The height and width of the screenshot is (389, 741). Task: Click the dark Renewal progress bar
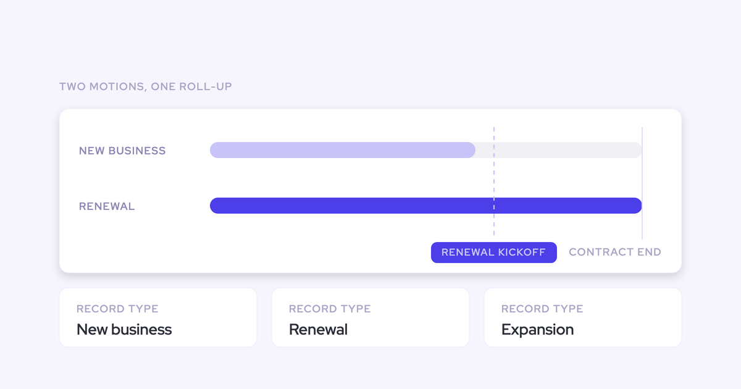click(x=426, y=206)
